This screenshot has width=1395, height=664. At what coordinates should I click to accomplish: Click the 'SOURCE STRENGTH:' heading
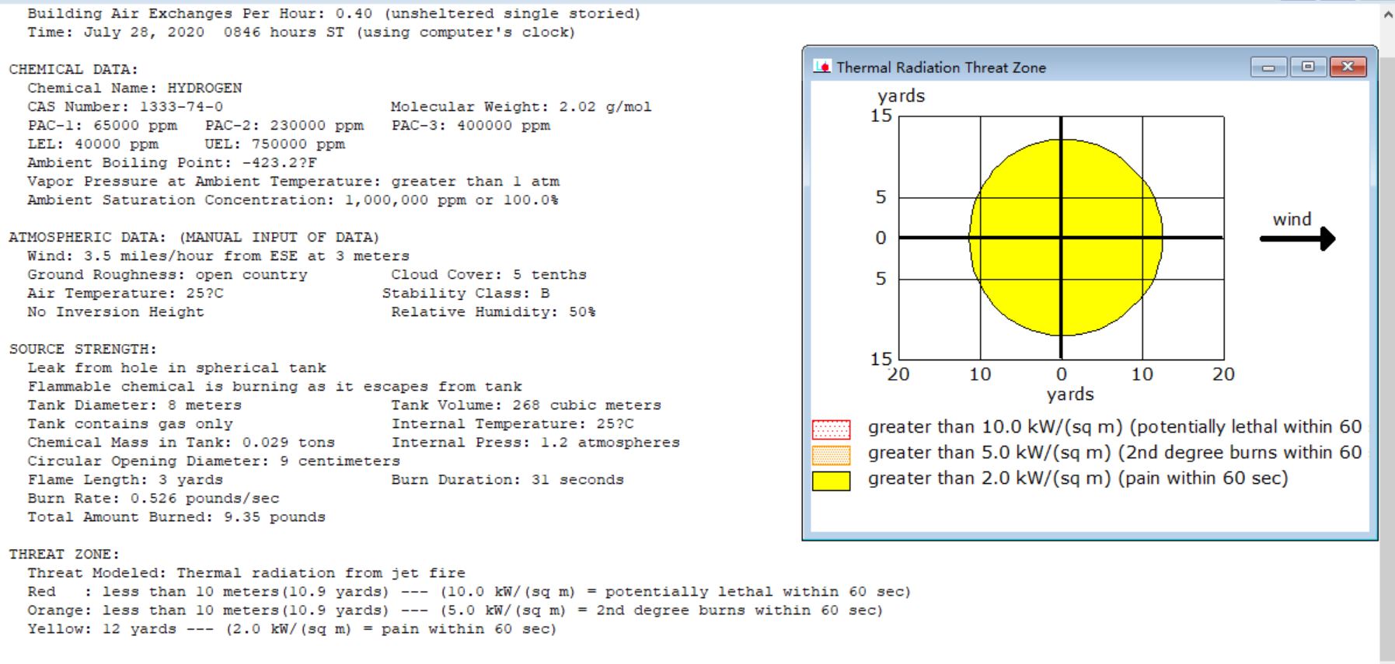point(82,349)
